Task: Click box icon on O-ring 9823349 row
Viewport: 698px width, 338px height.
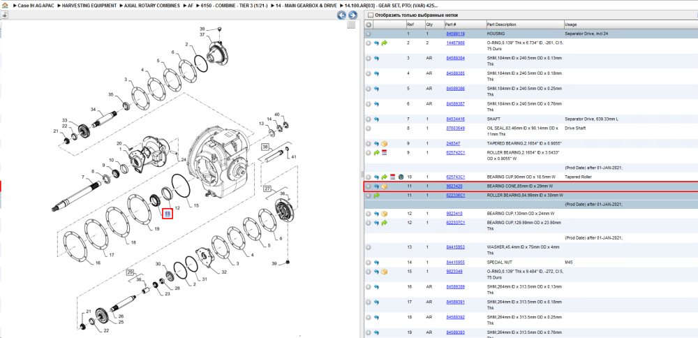Action: (384, 272)
